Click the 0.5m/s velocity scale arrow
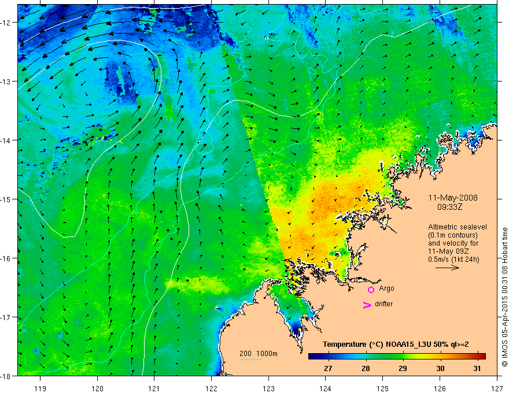The height and width of the screenshot is (393, 509). tap(447, 268)
